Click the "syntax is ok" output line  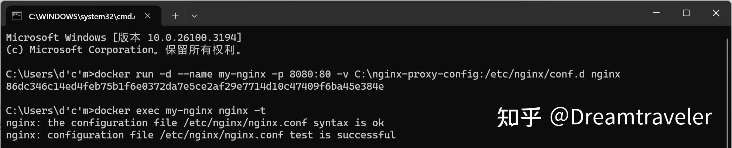(x=195, y=123)
